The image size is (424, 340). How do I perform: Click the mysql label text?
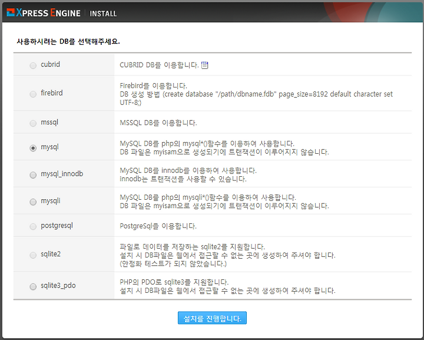pyautogui.click(x=49, y=147)
